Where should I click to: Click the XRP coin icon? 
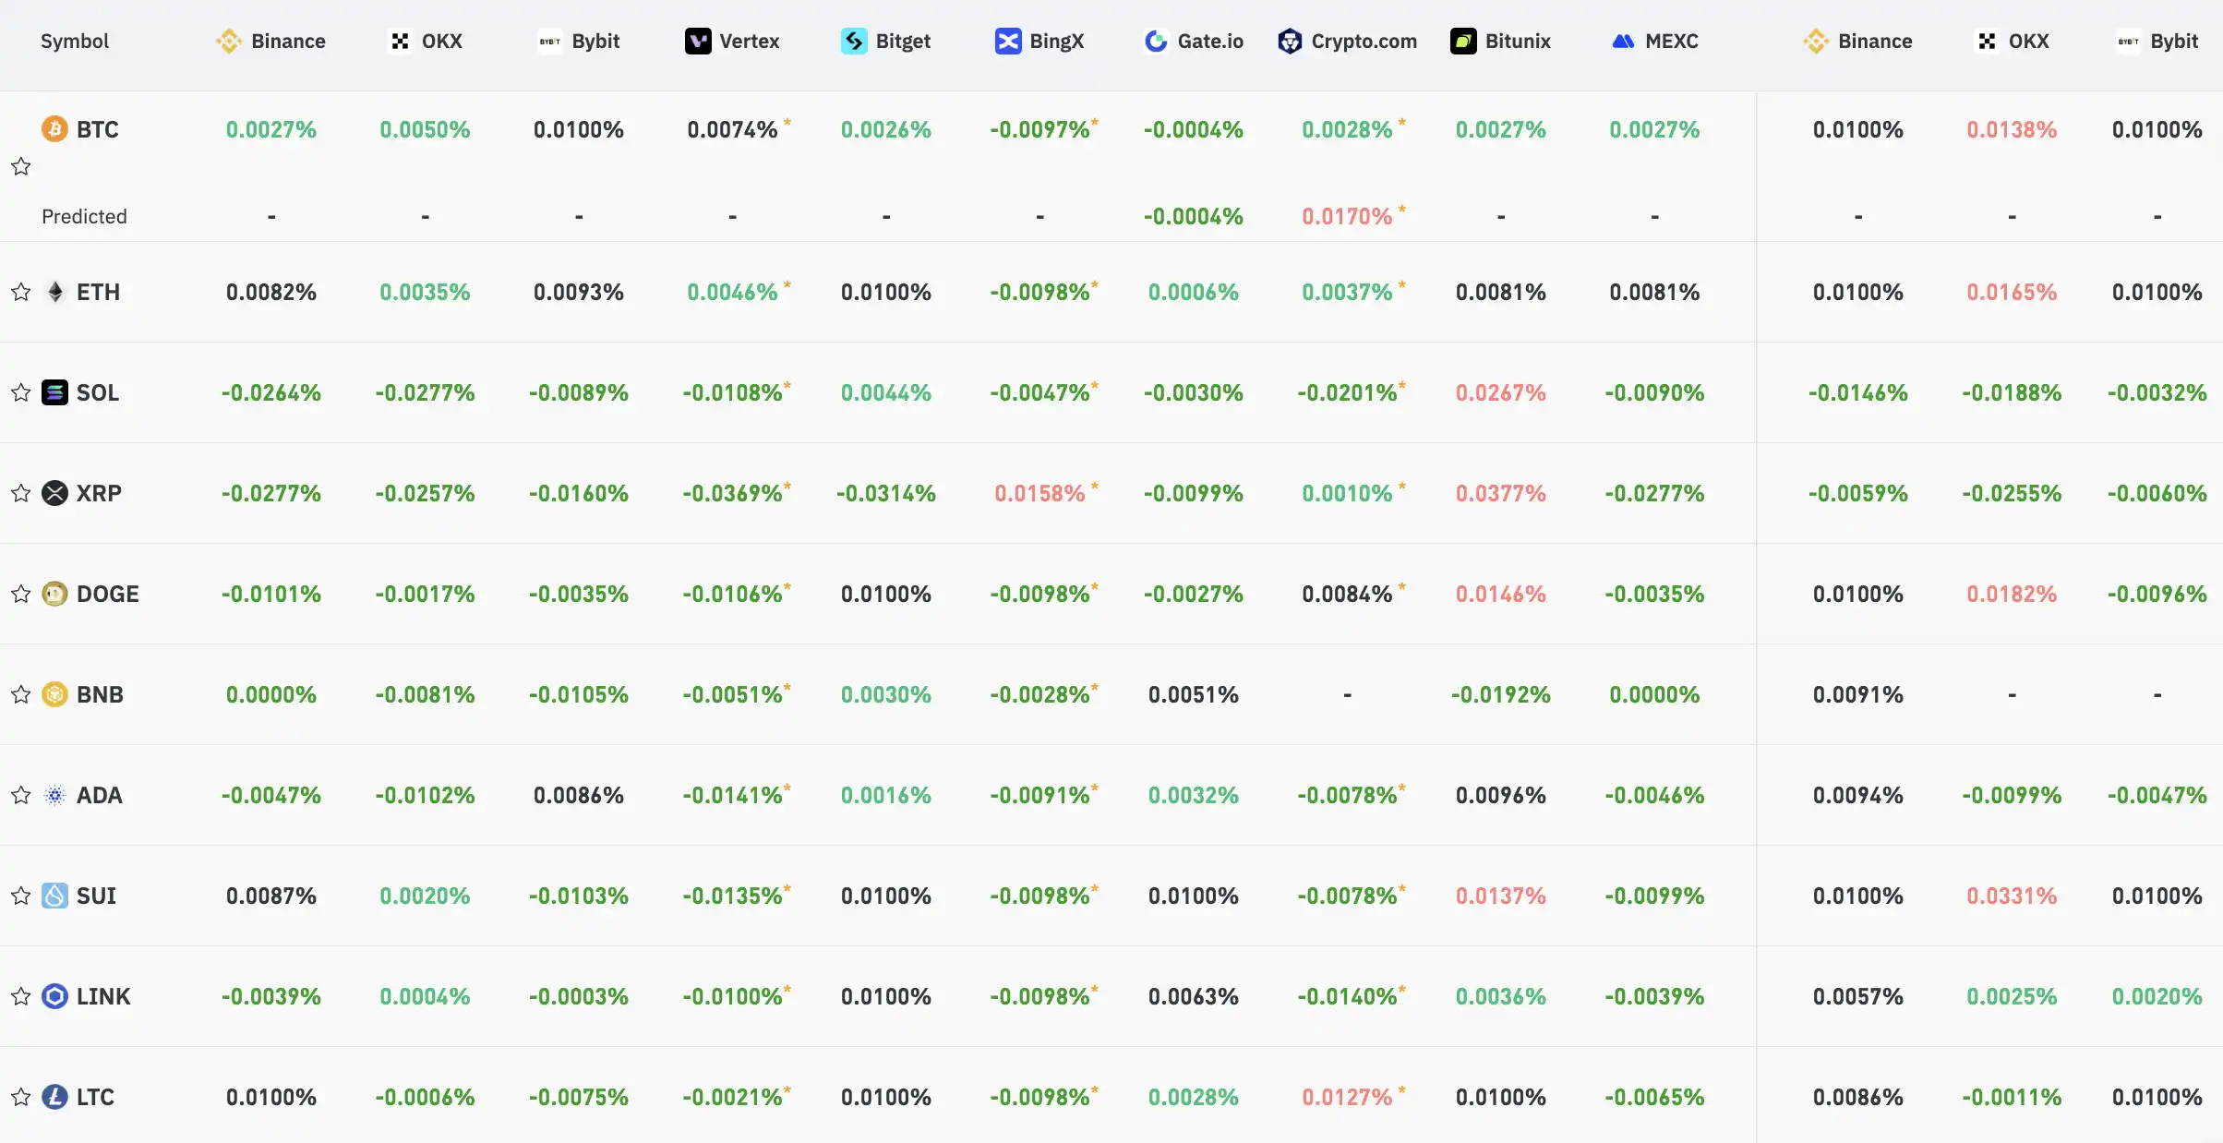pos(54,494)
